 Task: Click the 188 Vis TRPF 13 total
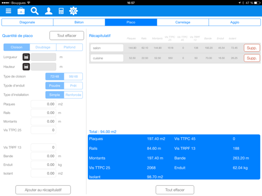point(236,149)
